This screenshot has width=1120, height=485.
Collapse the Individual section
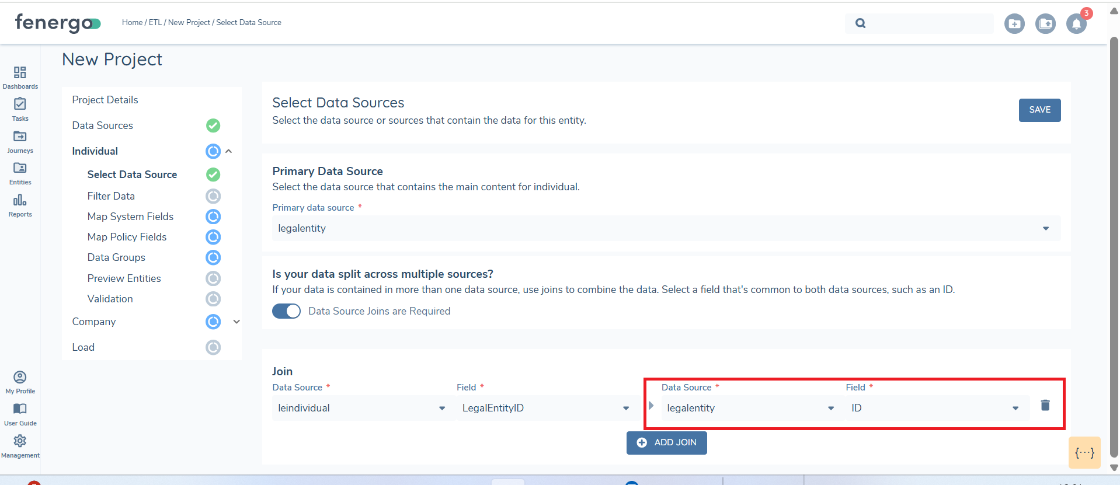tap(229, 151)
